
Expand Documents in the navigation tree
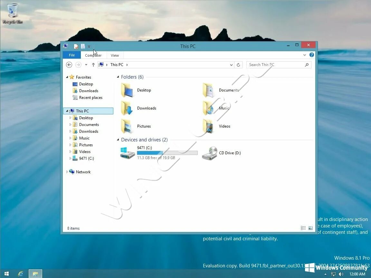pyautogui.click(x=70, y=124)
